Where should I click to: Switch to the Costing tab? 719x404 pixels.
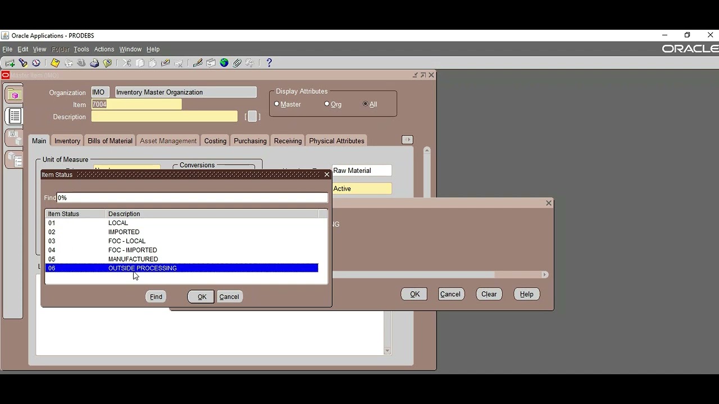pos(215,141)
